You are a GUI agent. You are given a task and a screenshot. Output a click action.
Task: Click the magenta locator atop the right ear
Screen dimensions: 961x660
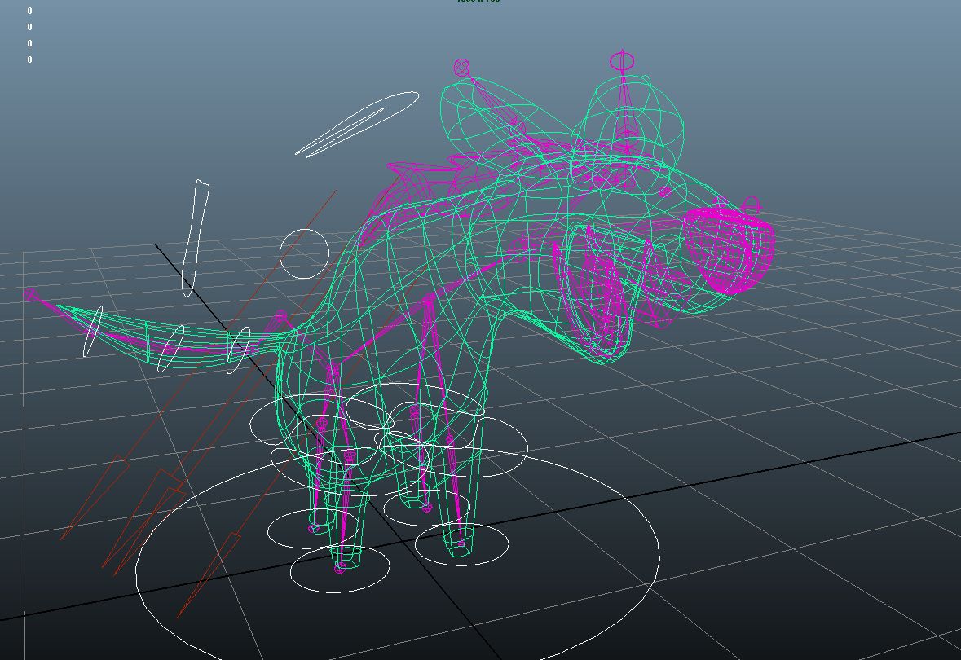pyautogui.click(x=622, y=61)
